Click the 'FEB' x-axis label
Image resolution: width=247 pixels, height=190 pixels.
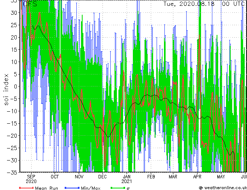(151, 177)
